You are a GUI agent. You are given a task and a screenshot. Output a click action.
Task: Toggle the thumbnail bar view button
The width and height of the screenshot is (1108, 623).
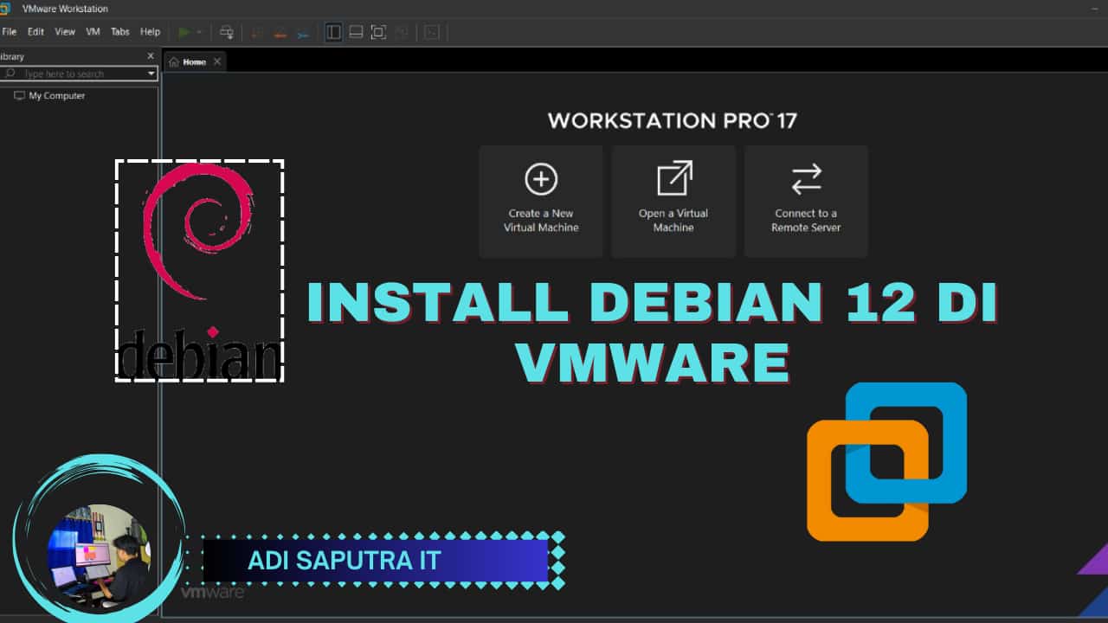pos(356,32)
